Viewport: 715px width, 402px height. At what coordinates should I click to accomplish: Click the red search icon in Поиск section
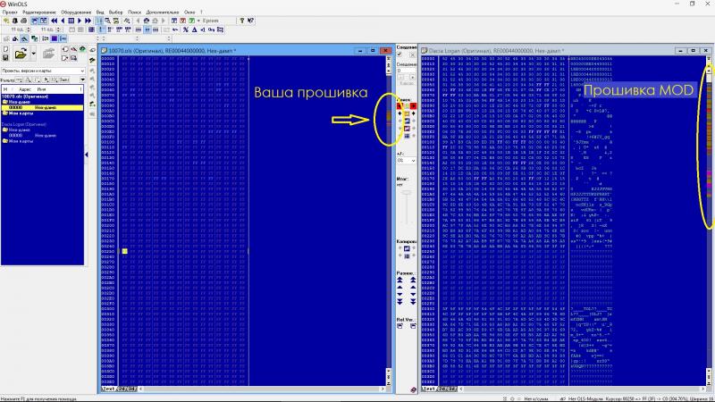tap(400, 105)
